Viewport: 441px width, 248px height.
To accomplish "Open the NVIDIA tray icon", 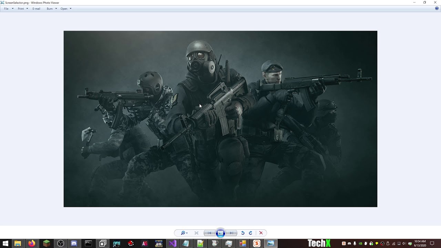I will coord(360,244).
